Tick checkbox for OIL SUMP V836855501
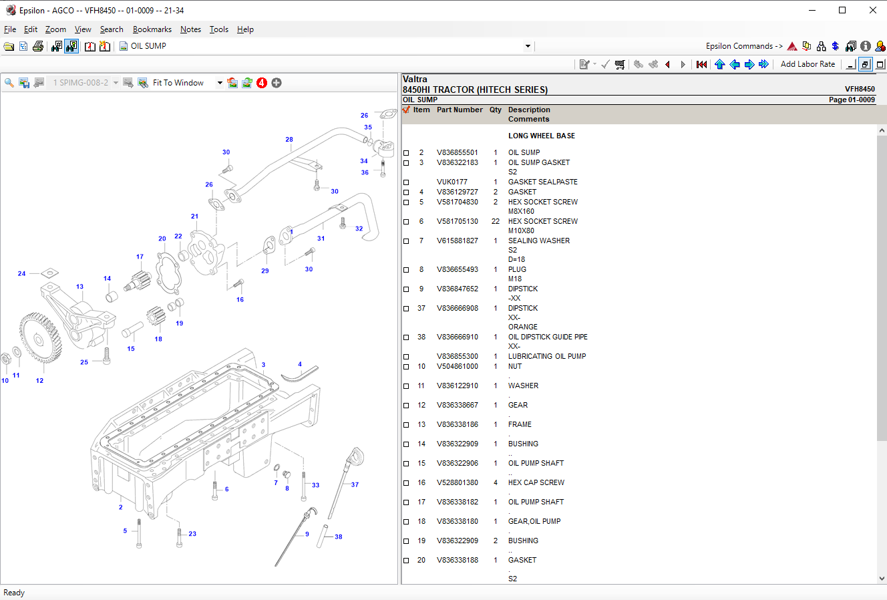The height and width of the screenshot is (600, 887). click(x=406, y=153)
